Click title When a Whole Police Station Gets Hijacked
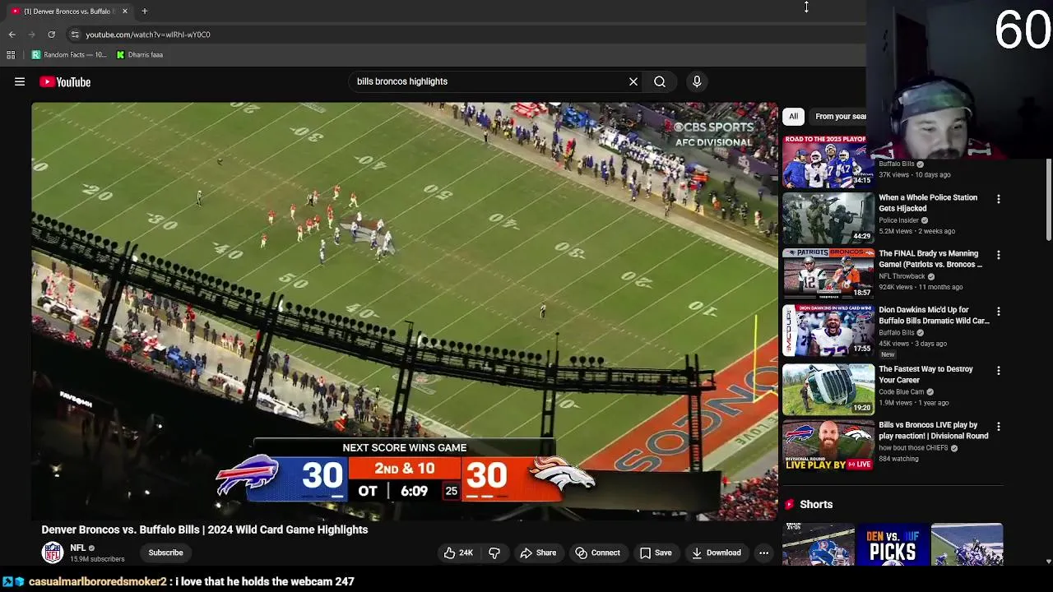Screen dimensions: 1053x592 coord(928,203)
